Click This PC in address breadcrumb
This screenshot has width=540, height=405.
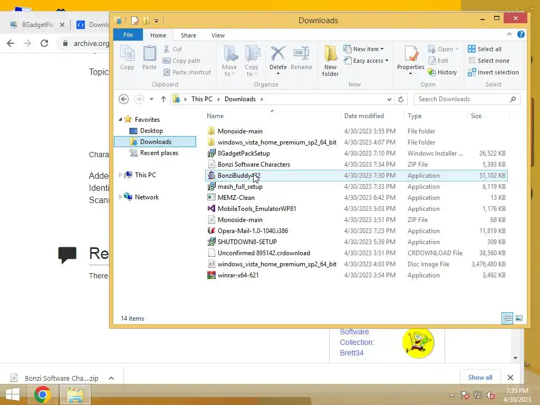[202, 99]
